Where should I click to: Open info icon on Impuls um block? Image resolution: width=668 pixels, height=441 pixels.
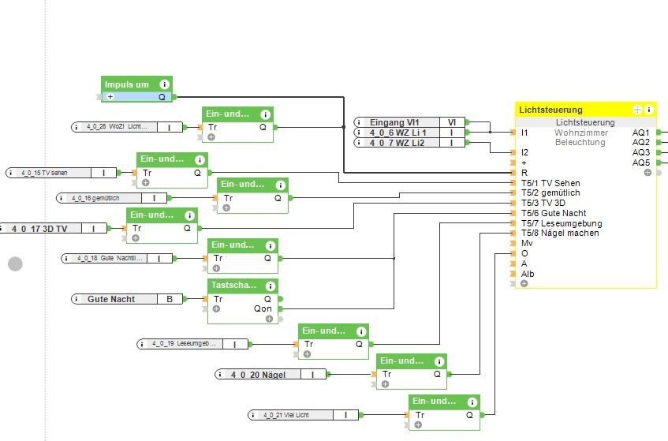pos(164,84)
